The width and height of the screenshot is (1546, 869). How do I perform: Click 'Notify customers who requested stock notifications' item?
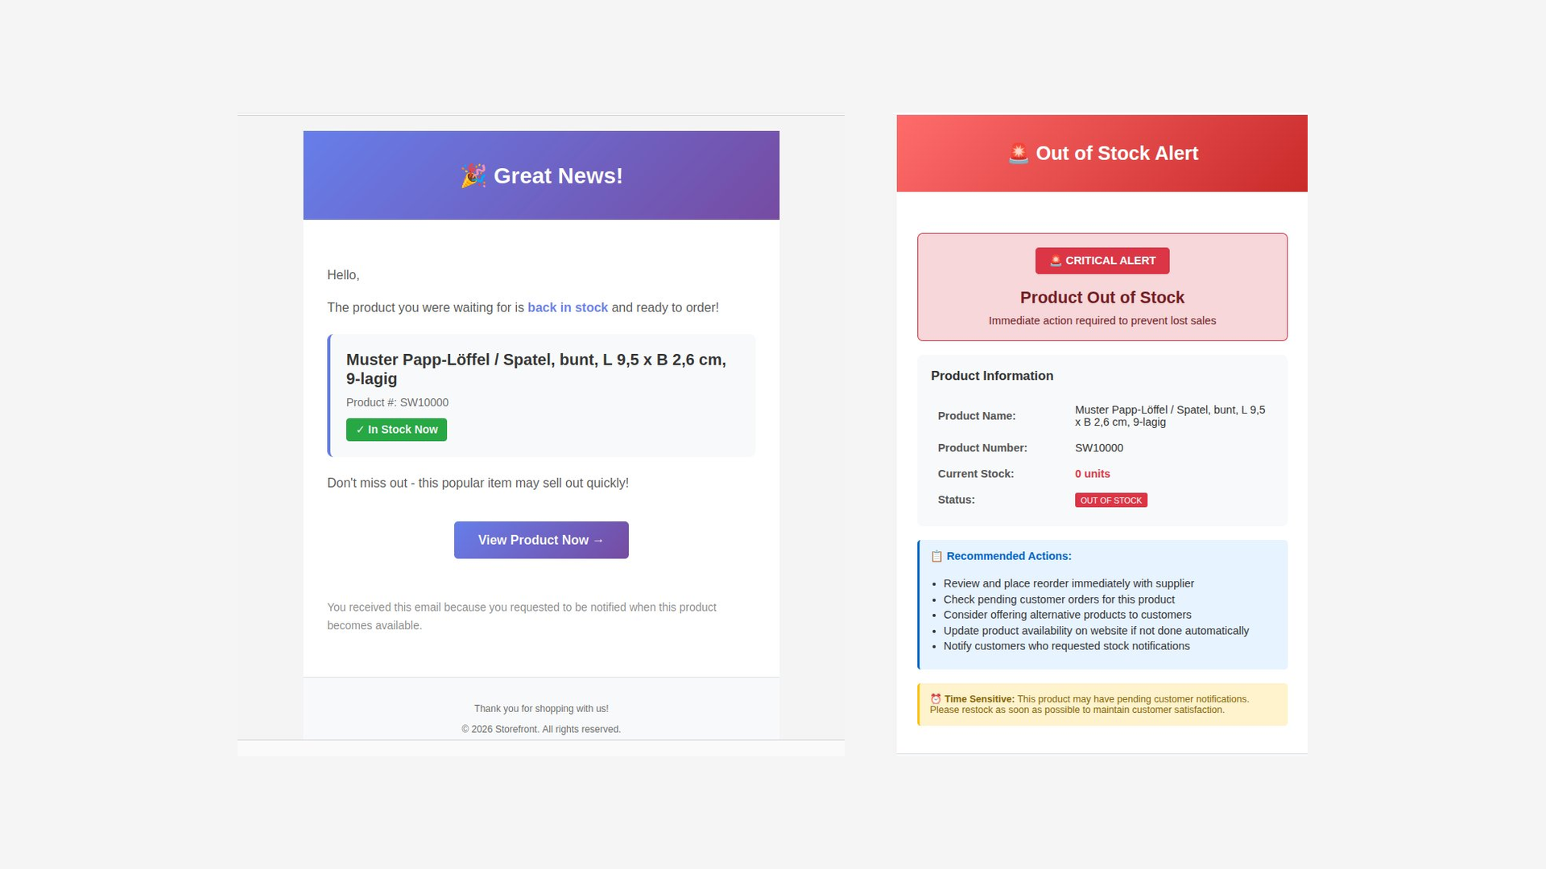pos(1067,646)
